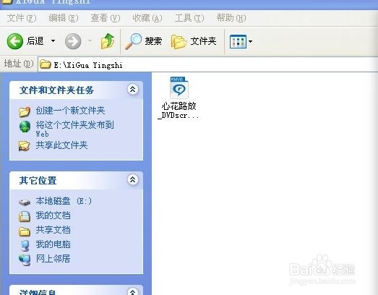Click the 地址(D) address label

pos(19,64)
